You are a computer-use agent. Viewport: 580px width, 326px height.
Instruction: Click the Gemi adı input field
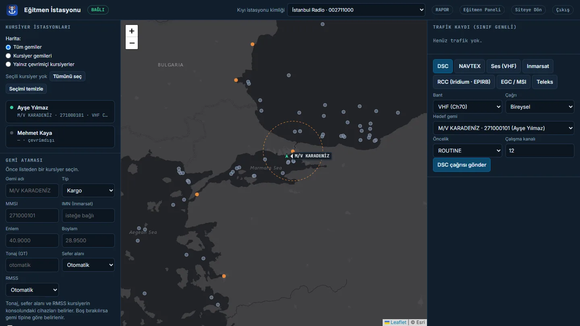point(32,190)
